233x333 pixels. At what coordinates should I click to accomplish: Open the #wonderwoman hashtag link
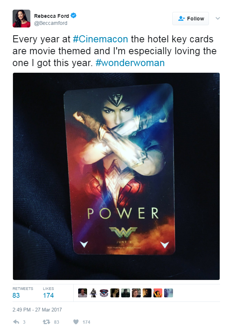[x=130, y=63]
